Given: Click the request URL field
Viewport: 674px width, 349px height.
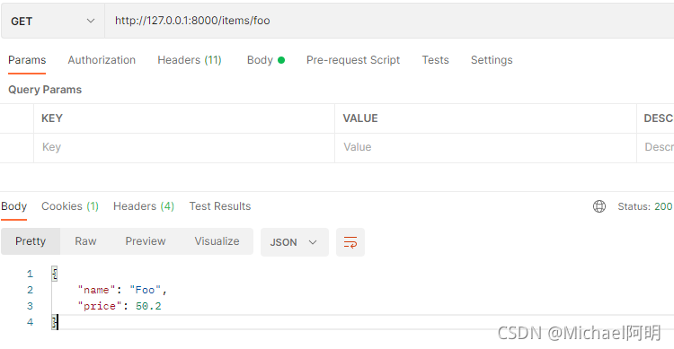Looking at the screenshot, I should (389, 21).
